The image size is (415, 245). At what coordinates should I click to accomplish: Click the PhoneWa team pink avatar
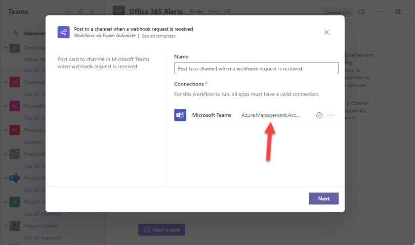tap(14, 106)
